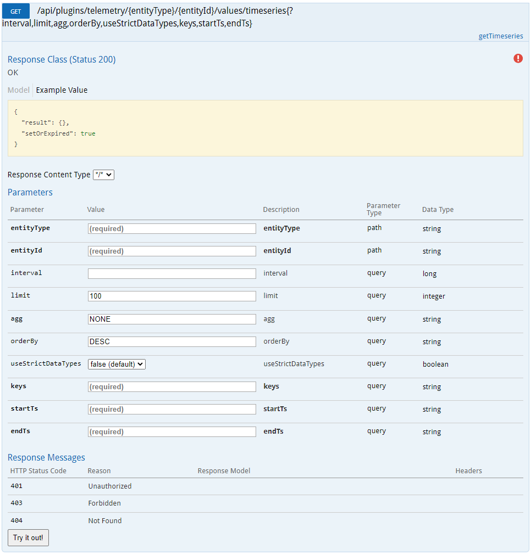Click the red exclamation warning icon

518,58
